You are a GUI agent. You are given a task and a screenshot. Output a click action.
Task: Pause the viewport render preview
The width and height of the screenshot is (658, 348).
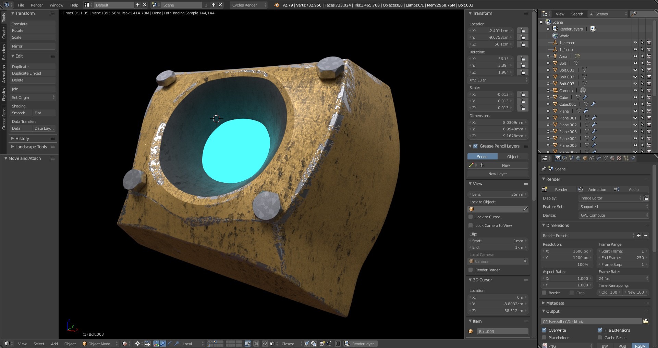click(338, 344)
